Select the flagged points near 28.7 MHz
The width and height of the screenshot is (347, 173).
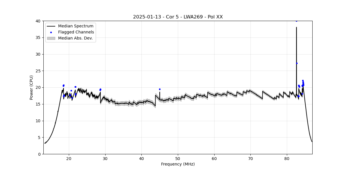point(100,90)
